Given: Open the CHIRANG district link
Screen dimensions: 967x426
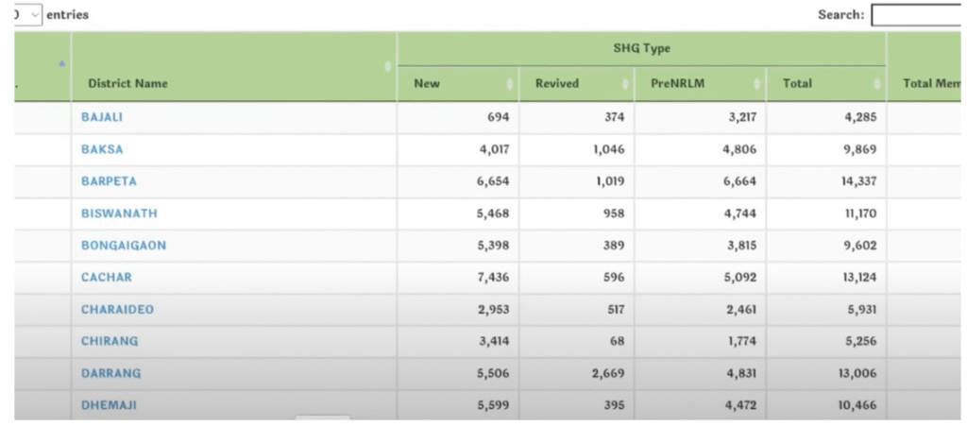Looking at the screenshot, I should pos(110,341).
